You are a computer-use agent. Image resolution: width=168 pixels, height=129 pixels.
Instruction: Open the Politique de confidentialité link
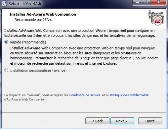[129, 95]
